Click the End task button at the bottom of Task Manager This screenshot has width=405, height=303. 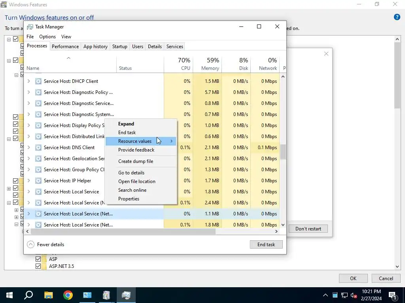[266, 245]
